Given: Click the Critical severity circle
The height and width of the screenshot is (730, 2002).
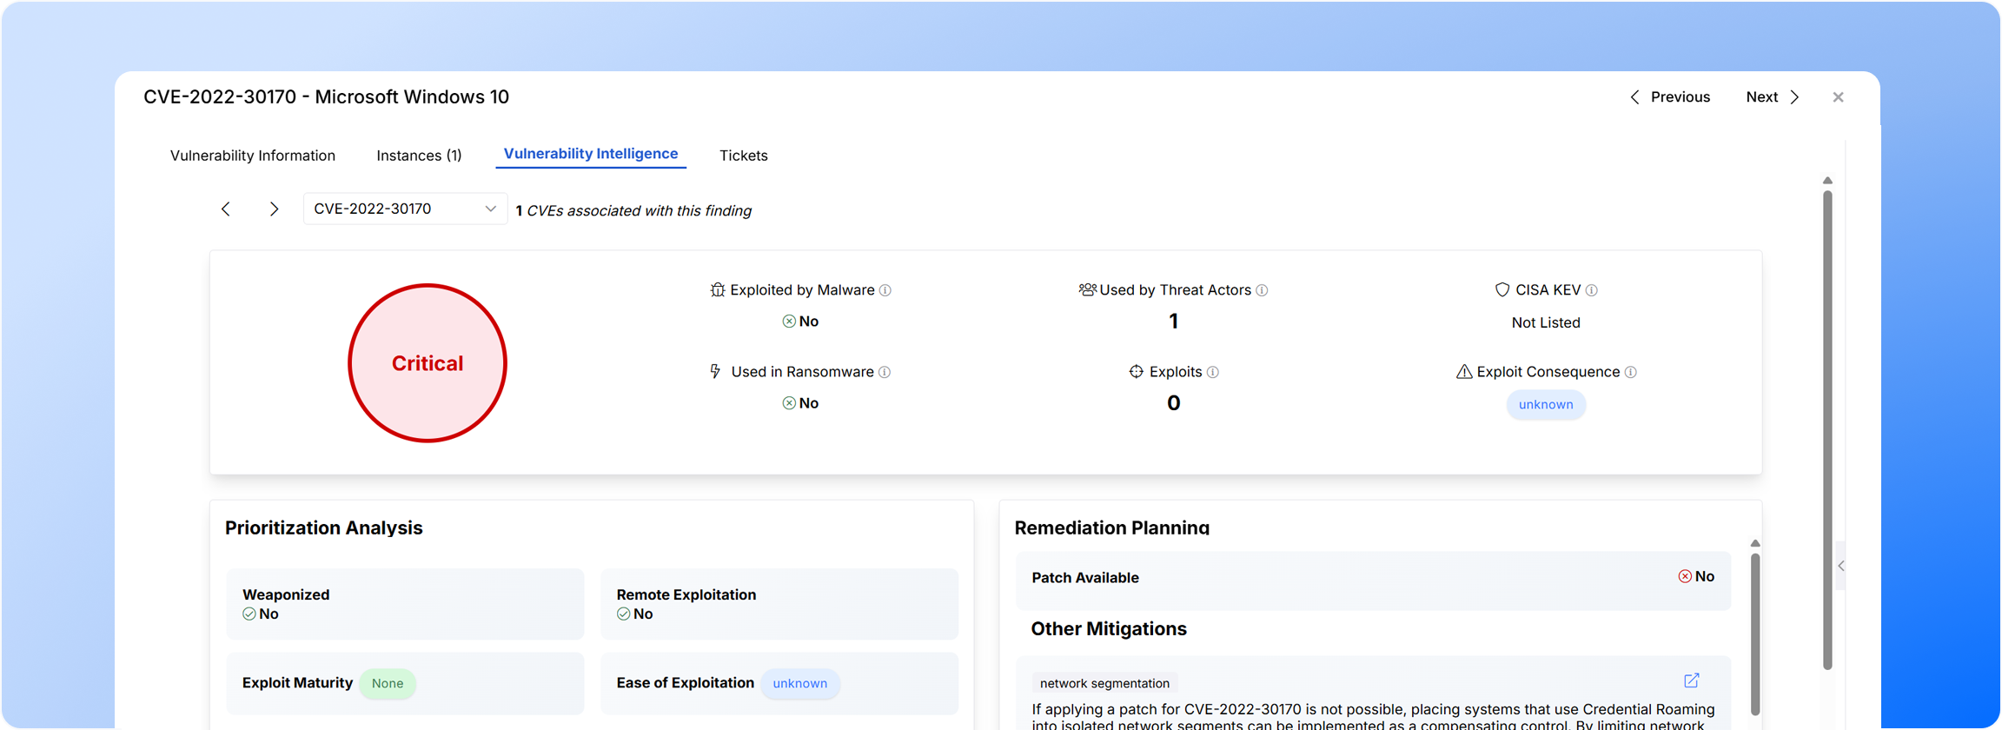Looking at the screenshot, I should point(428,363).
